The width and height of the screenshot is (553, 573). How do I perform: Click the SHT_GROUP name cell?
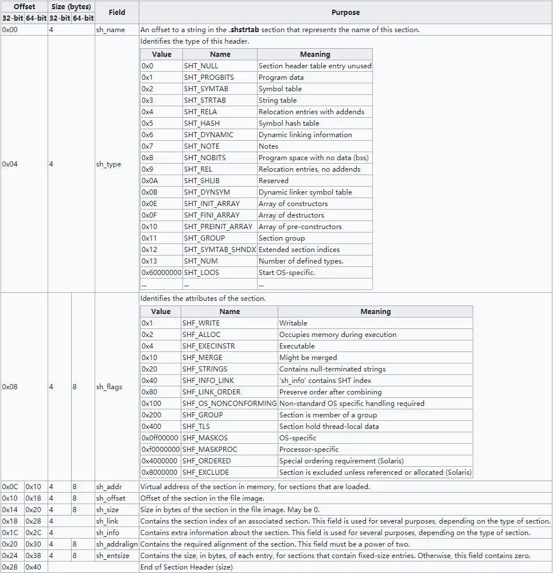220,238
